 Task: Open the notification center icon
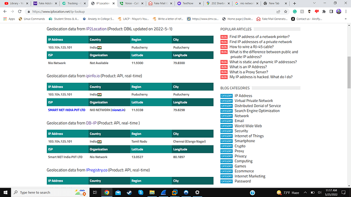(344, 192)
